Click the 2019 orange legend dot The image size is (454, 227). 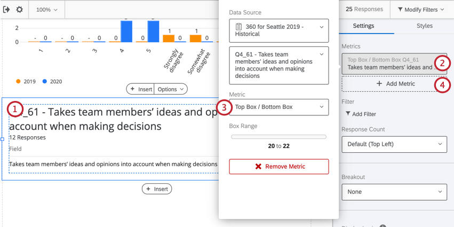pyautogui.click(x=18, y=82)
